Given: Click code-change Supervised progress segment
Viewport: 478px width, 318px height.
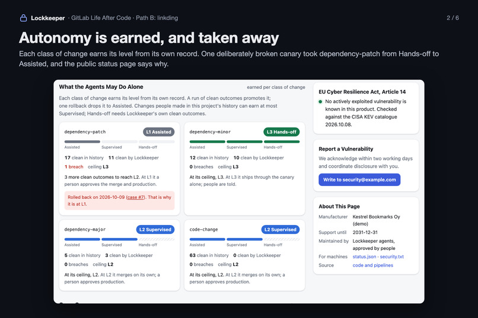Looking at the screenshot, I should pos(244,239).
